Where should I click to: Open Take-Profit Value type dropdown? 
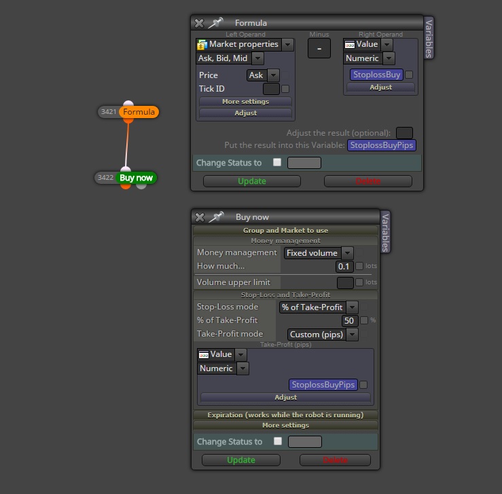click(240, 355)
